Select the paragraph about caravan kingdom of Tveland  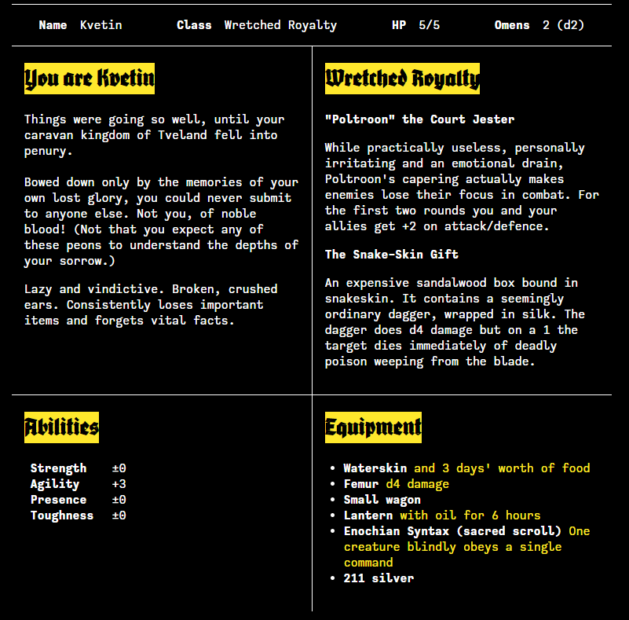point(155,135)
